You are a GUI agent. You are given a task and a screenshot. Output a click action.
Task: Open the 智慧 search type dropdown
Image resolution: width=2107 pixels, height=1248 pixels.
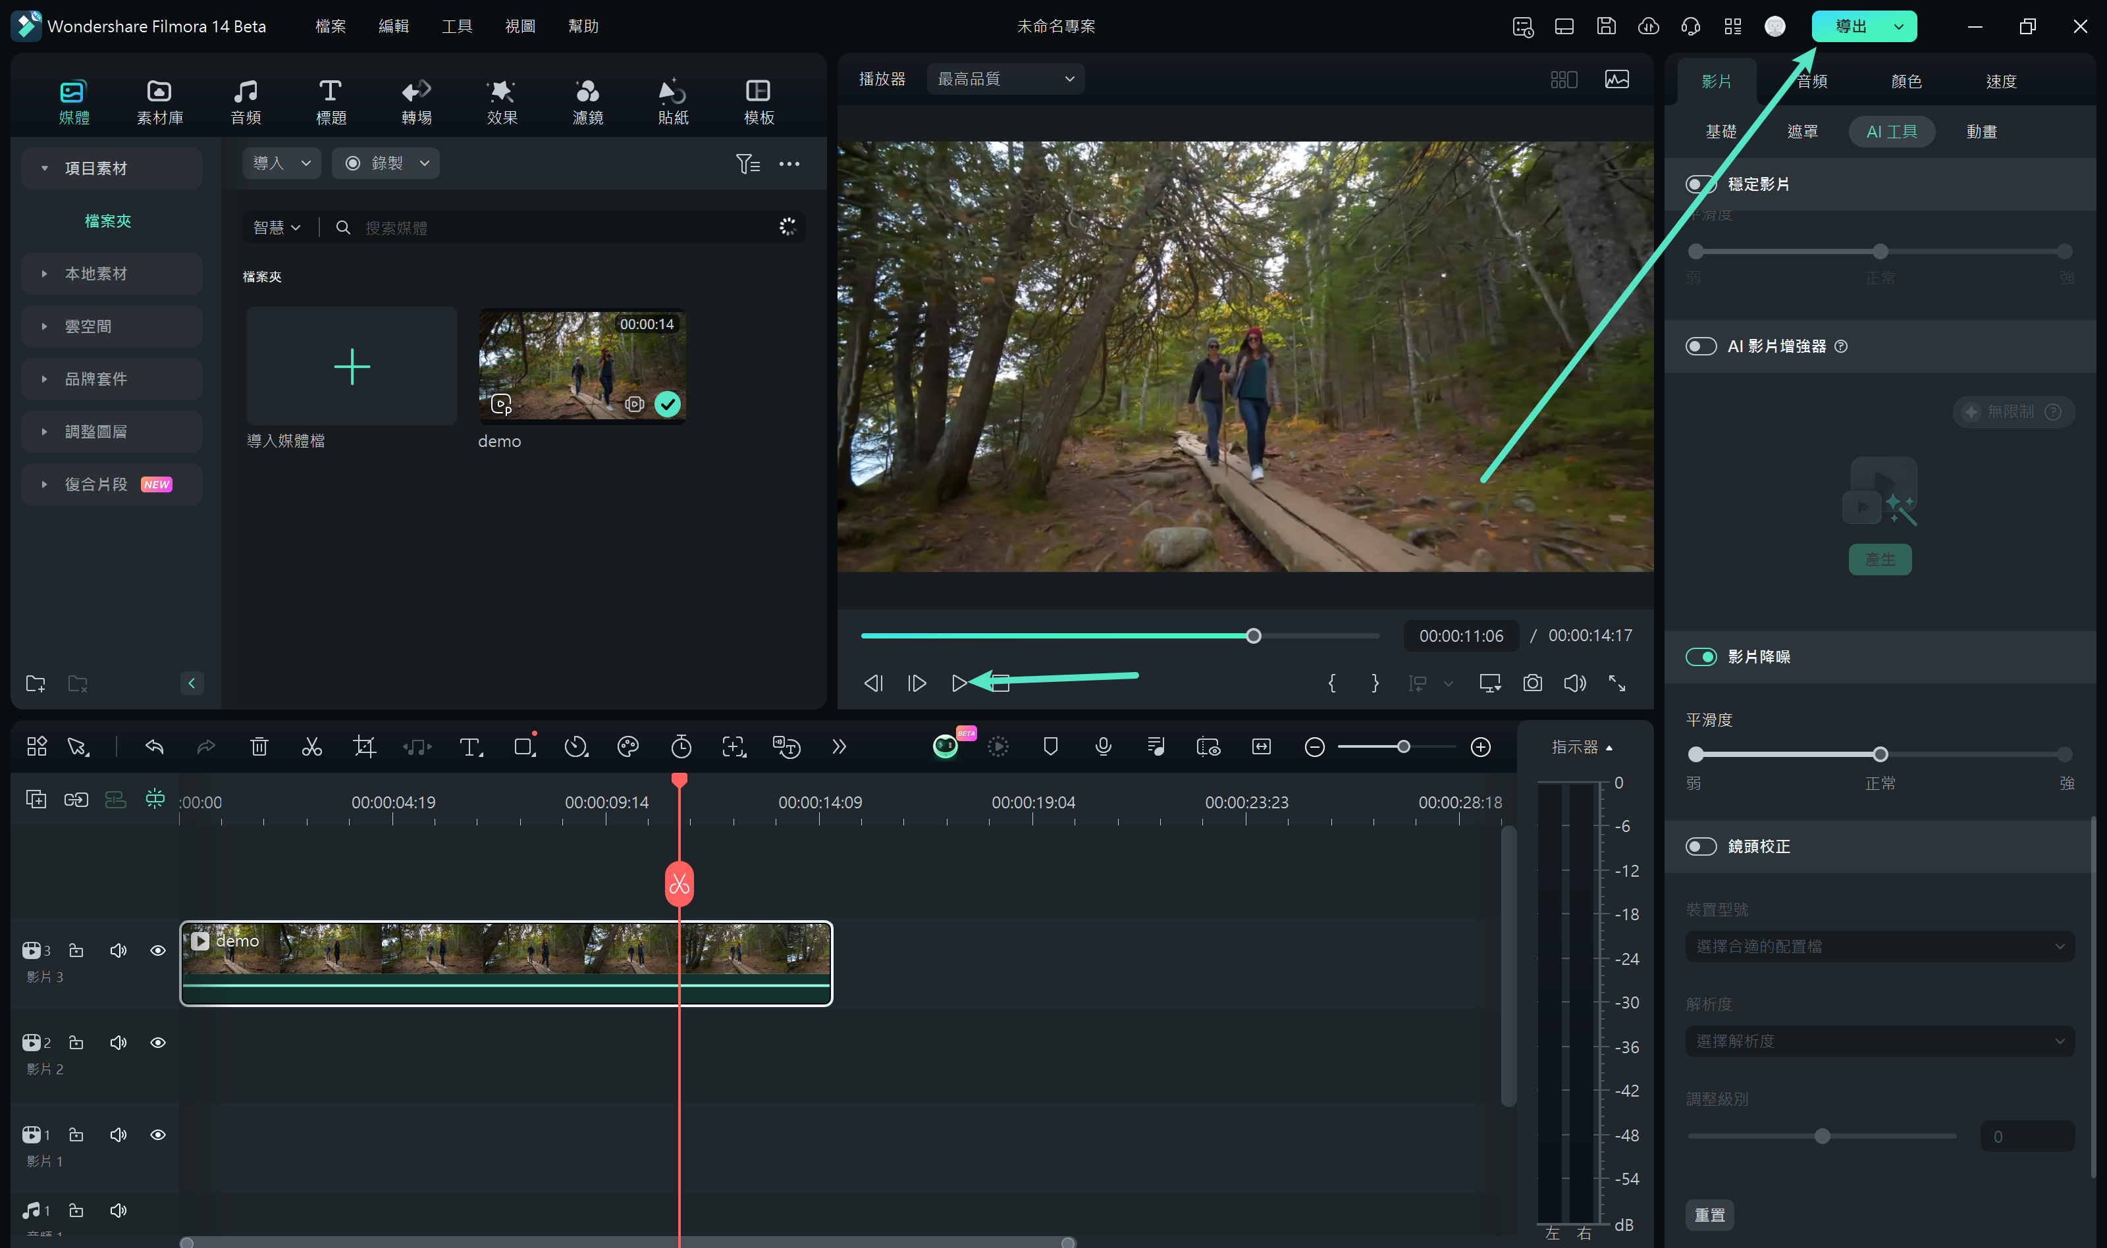click(276, 228)
